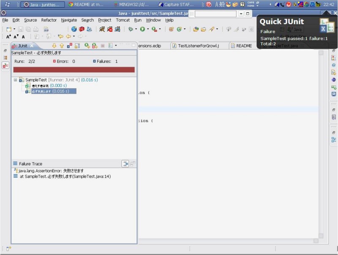This screenshot has height=255, width=338.
Task: Click the blue globe browser icon
Action: (x=74, y=29)
